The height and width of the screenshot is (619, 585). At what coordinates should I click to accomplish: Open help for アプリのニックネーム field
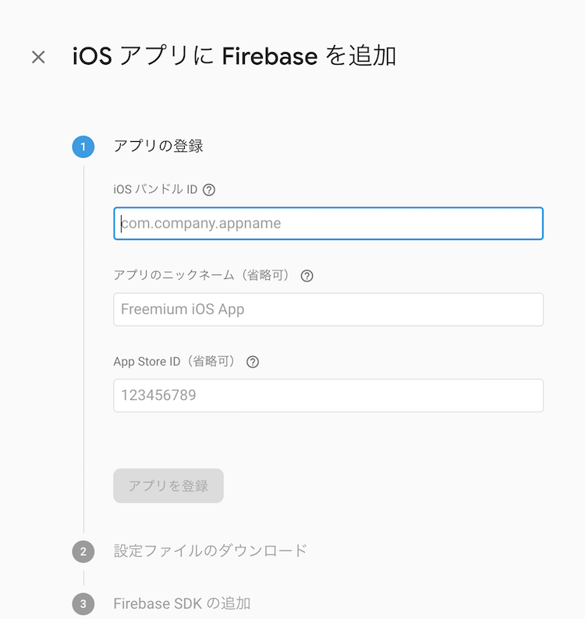[x=307, y=275]
